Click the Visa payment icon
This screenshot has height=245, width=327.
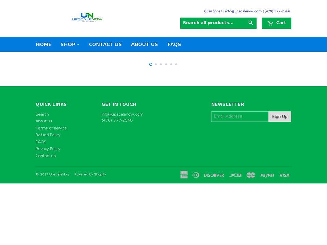(284, 175)
